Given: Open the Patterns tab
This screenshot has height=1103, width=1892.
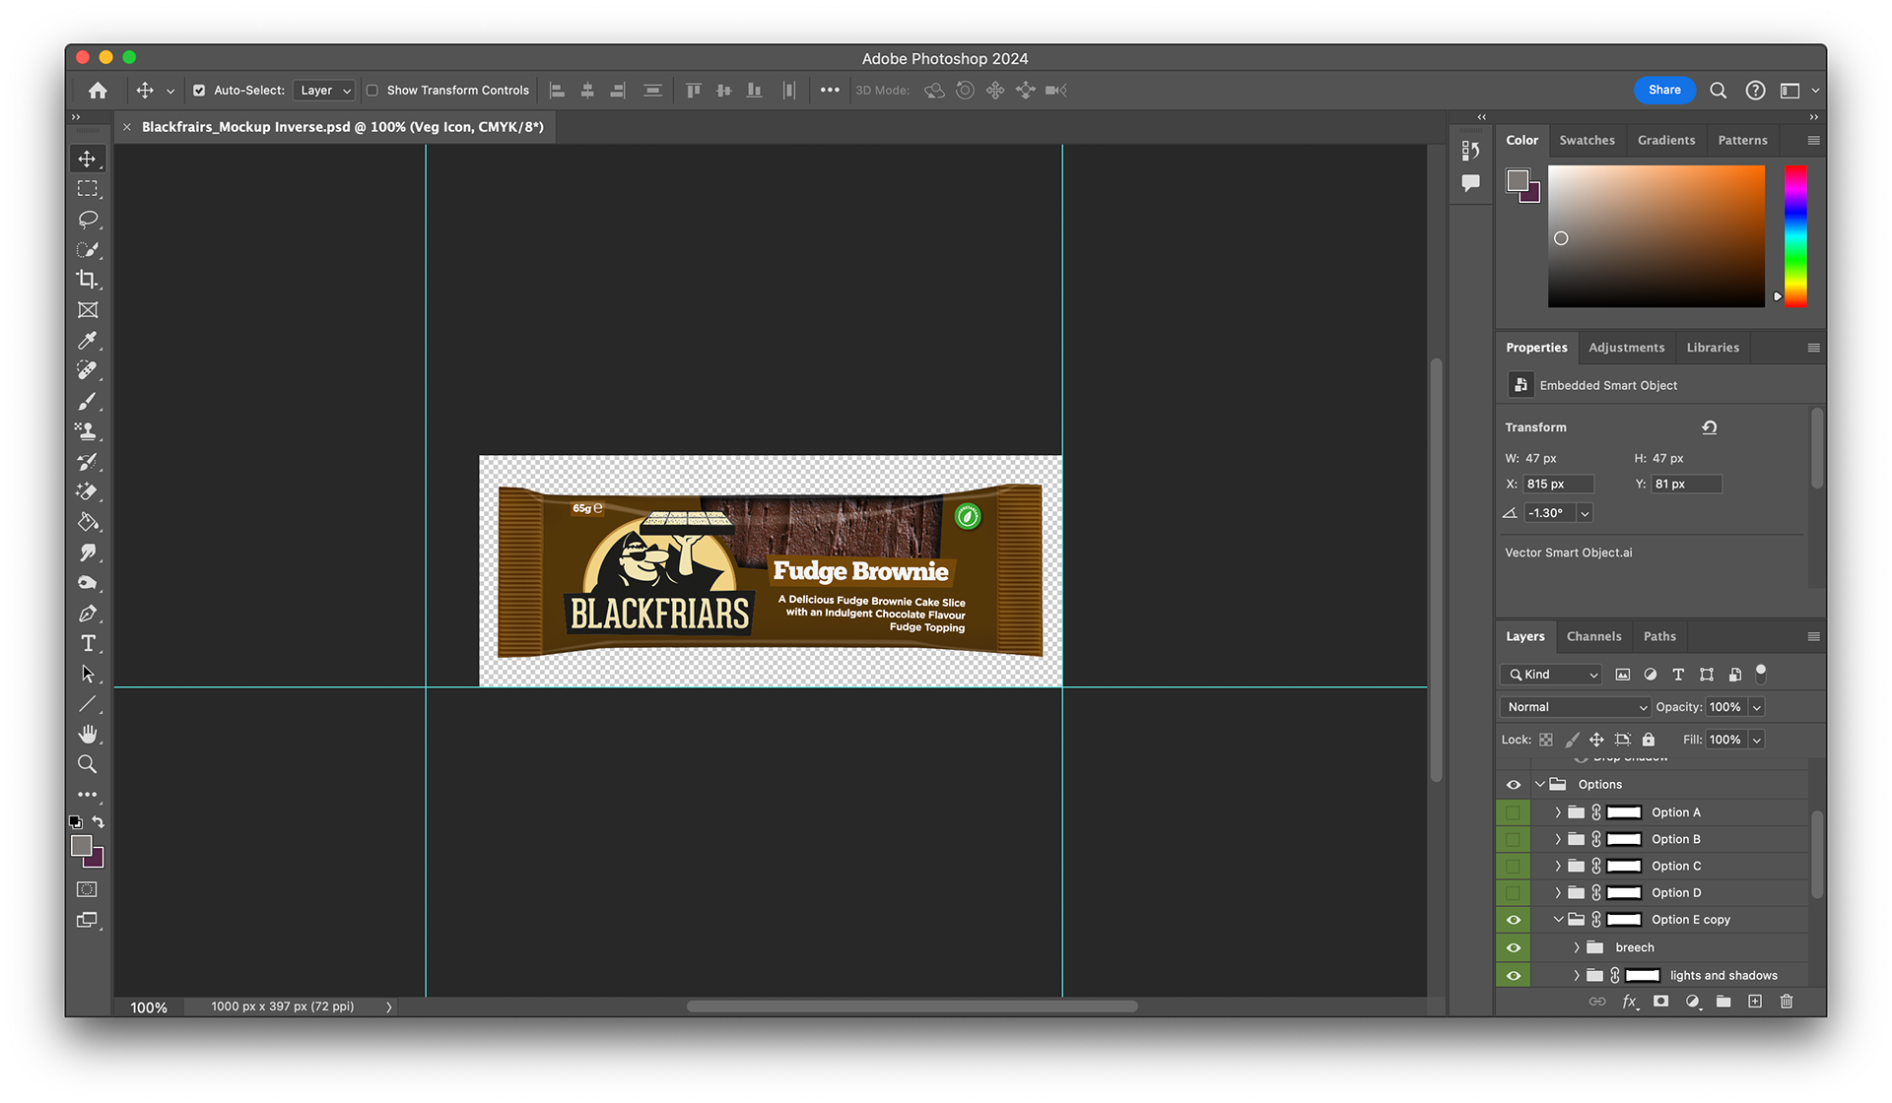Looking at the screenshot, I should click(1742, 140).
